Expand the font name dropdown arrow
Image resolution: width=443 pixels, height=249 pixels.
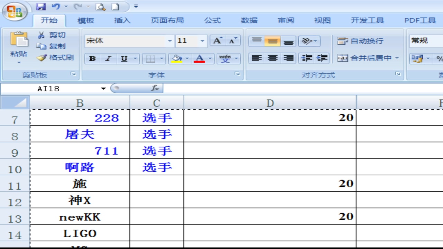pyautogui.click(x=170, y=41)
